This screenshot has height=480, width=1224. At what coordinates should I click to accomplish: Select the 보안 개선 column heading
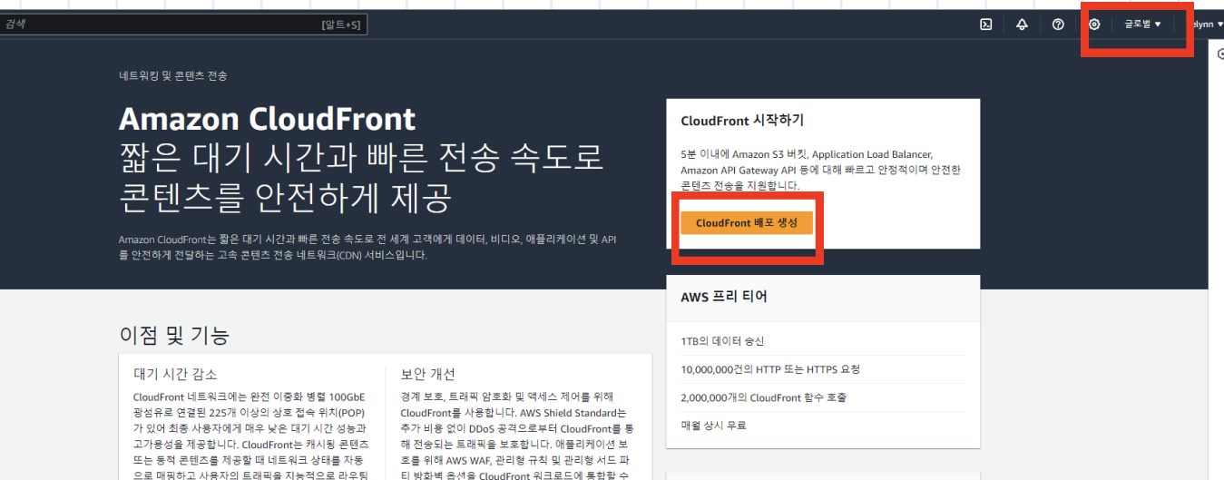click(x=427, y=374)
